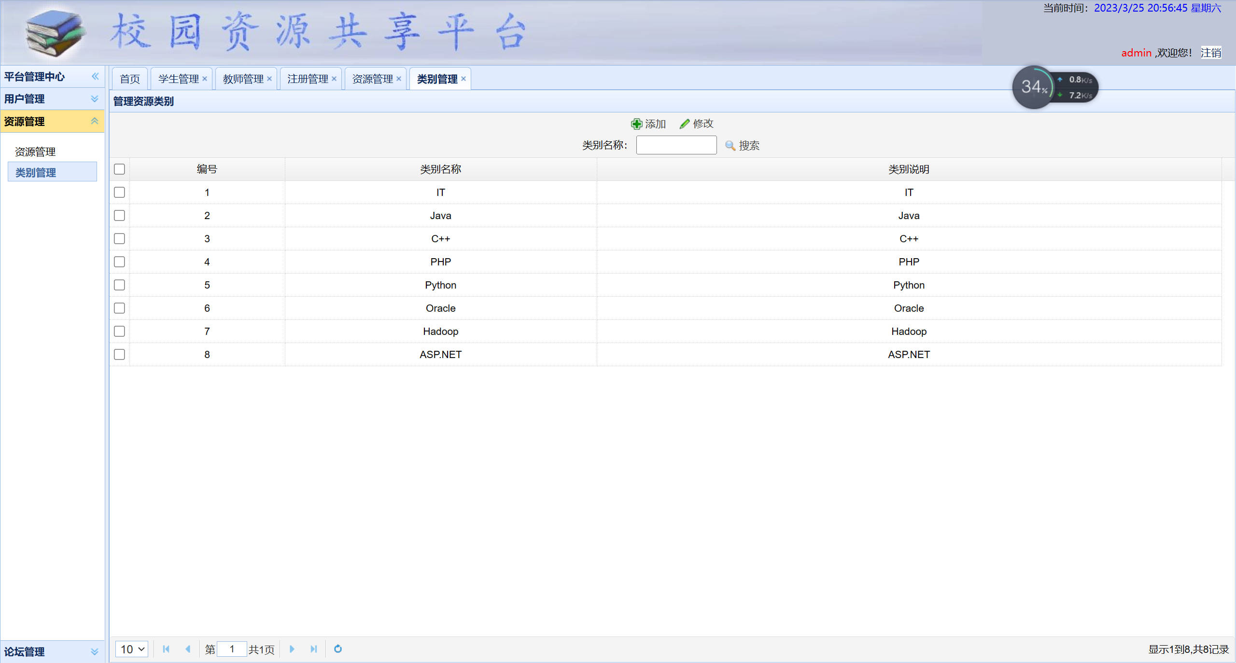This screenshot has height=663, width=1236.
Task: Click the refresh table icon
Action: 338,649
